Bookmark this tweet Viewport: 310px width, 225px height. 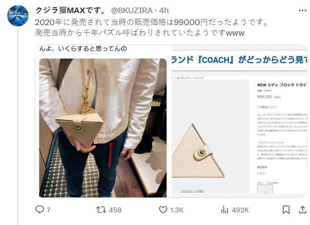coord(286,210)
